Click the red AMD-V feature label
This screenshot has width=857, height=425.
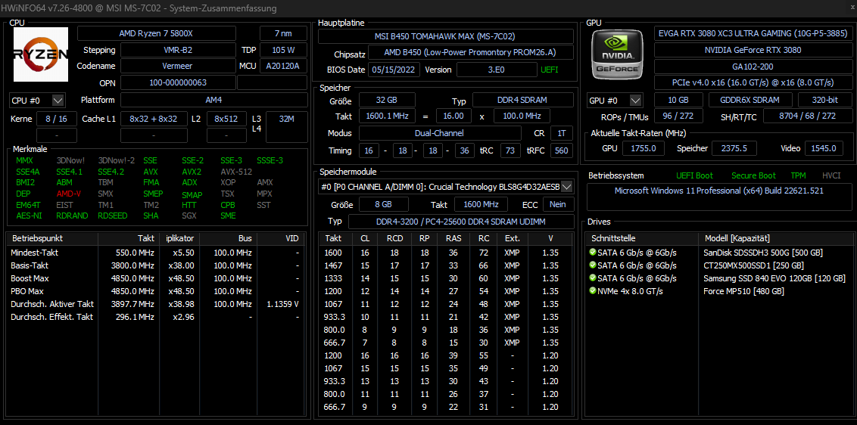(x=68, y=194)
